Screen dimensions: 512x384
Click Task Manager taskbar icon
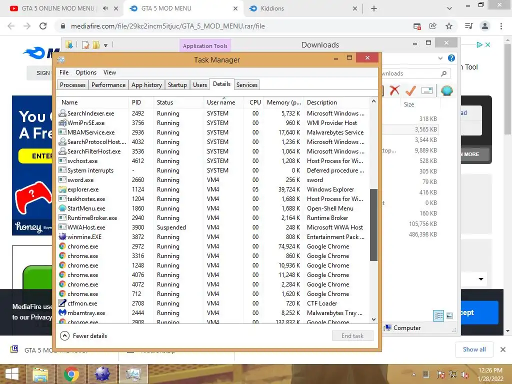[x=133, y=374]
